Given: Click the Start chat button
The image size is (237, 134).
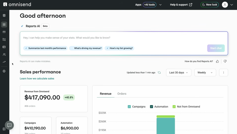Looking at the screenshot, I should tap(216, 48).
